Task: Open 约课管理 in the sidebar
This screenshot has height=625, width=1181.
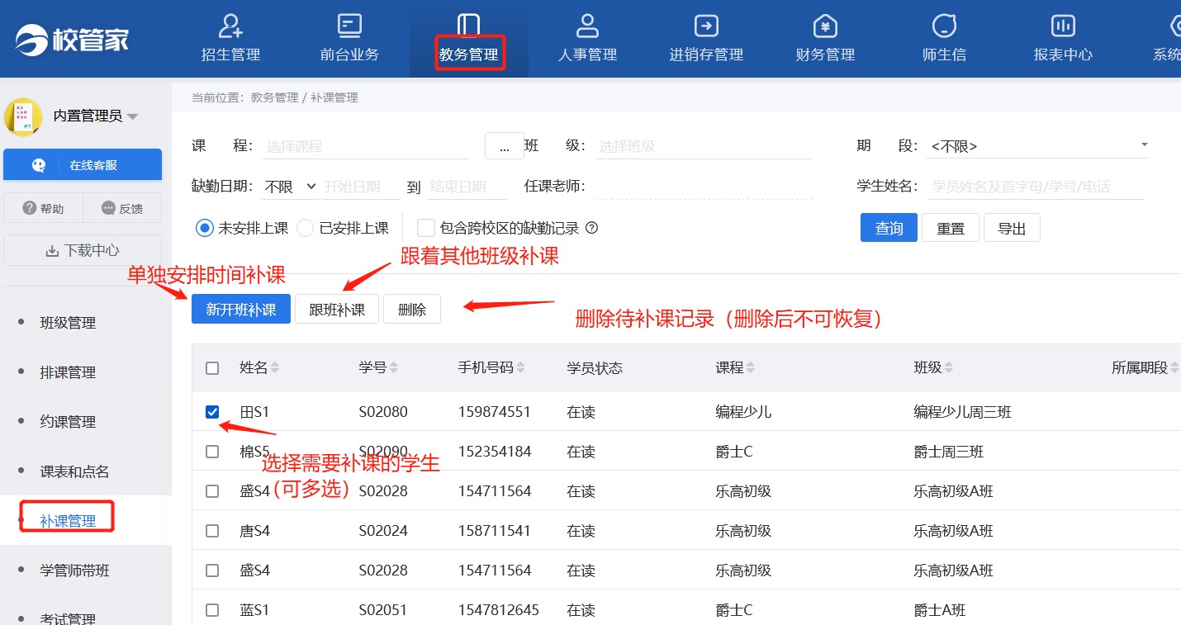Action: 68,422
